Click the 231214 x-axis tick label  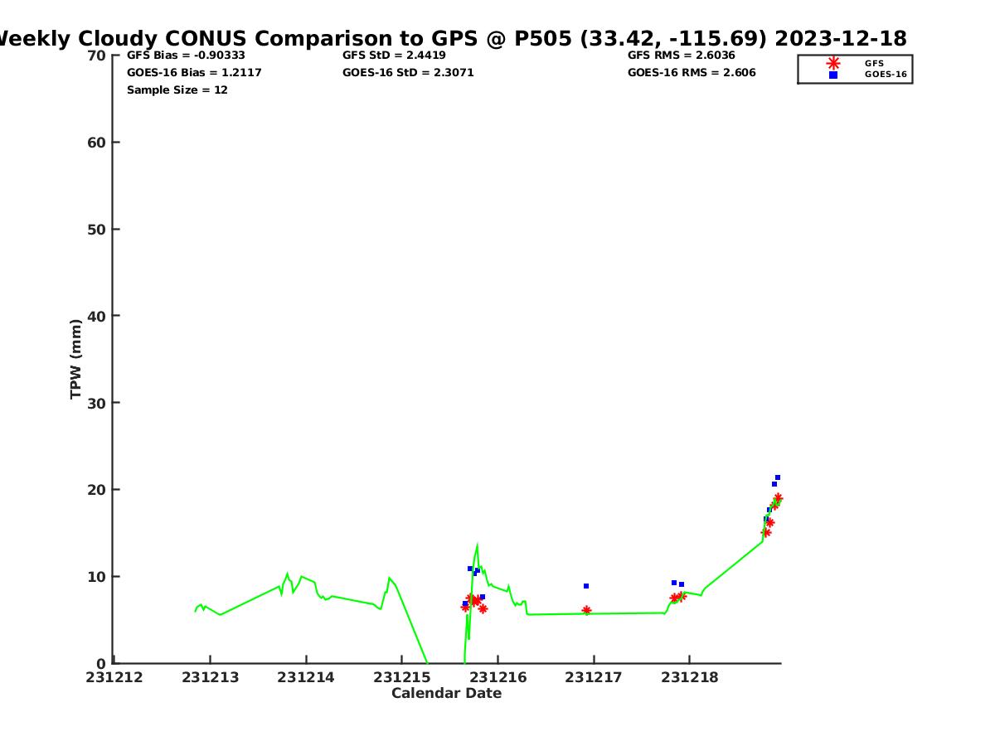[305, 677]
